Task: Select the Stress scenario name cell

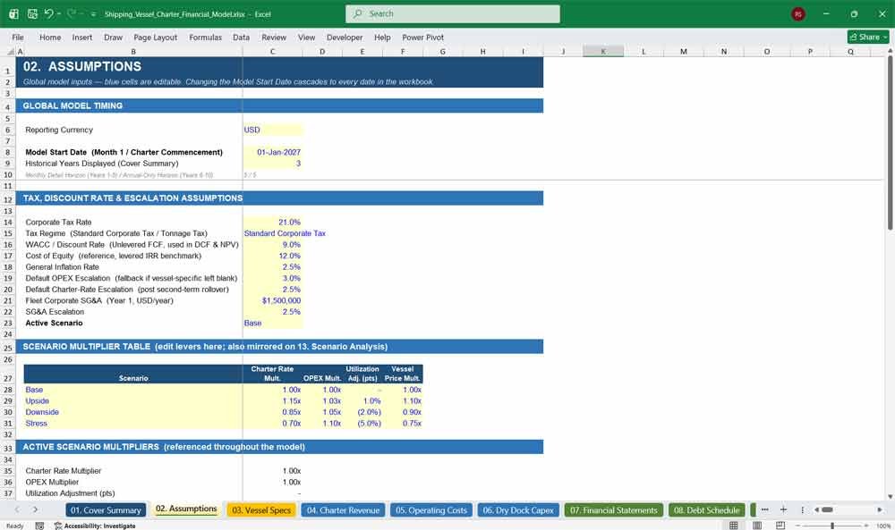Action: click(133, 424)
